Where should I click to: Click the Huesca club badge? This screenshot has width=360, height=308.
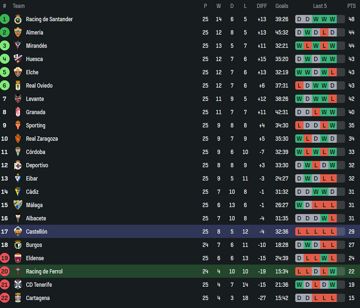(x=18, y=59)
